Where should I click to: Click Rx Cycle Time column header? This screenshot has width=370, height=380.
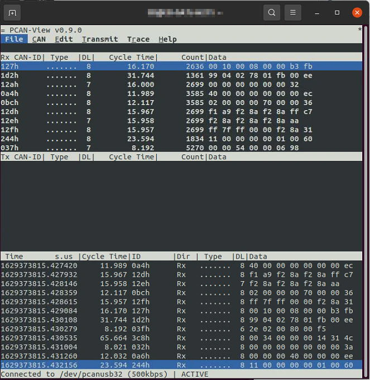click(x=131, y=57)
